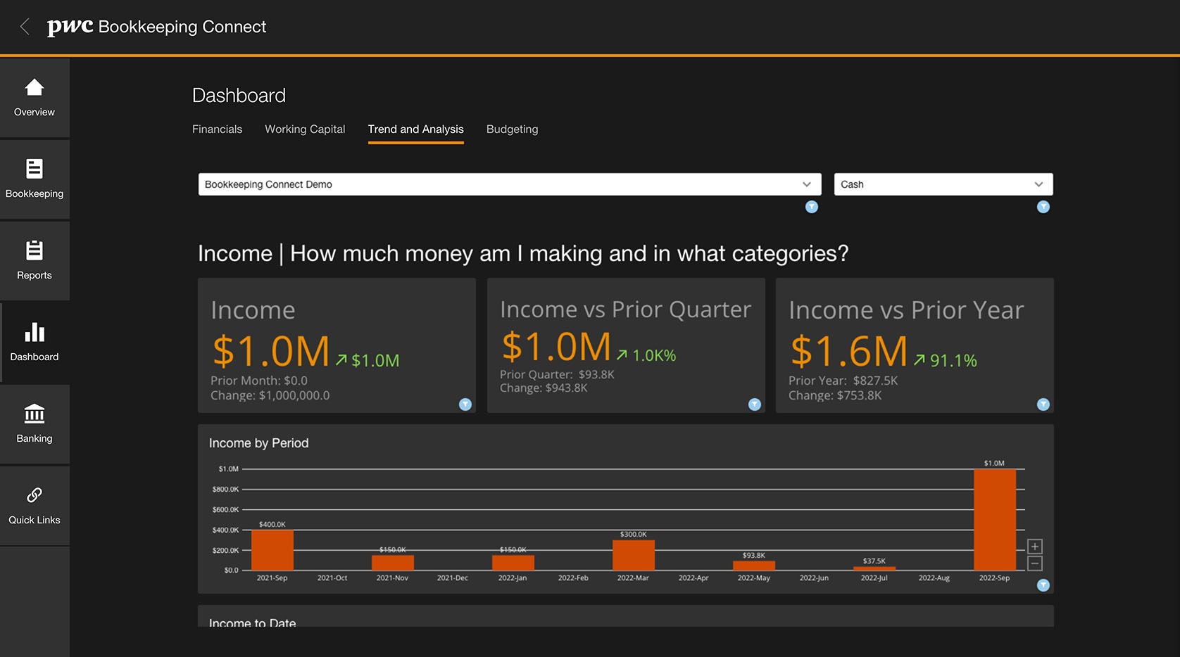This screenshot has width=1180, height=657.
Task: Switch to the Working Capital tab
Action: click(305, 129)
